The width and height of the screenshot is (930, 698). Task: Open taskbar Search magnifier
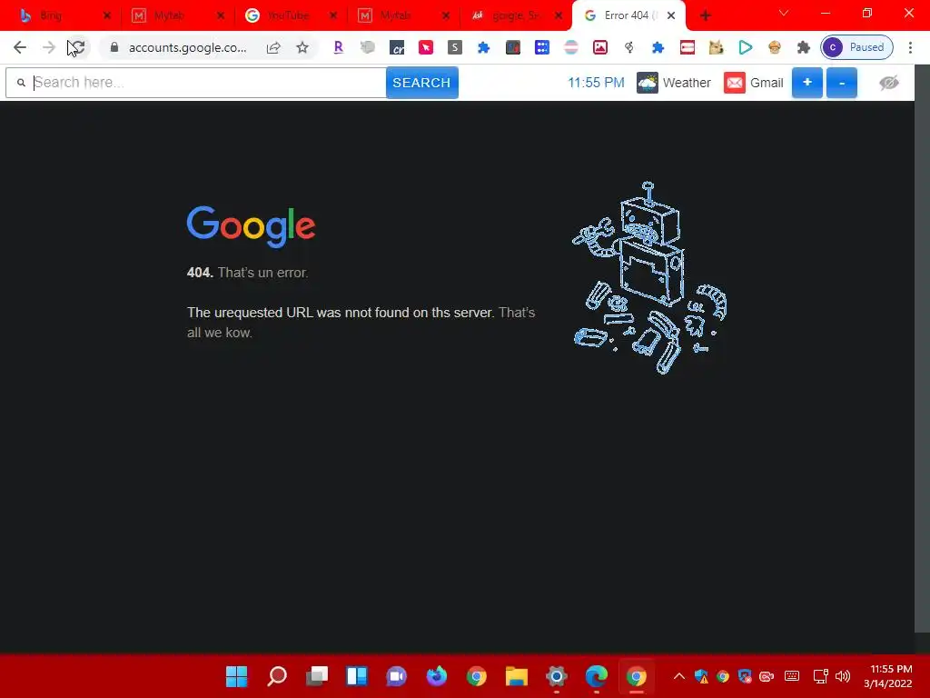coord(277,676)
